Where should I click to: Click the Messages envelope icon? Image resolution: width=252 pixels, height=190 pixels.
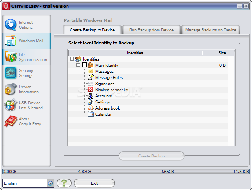click(91, 71)
